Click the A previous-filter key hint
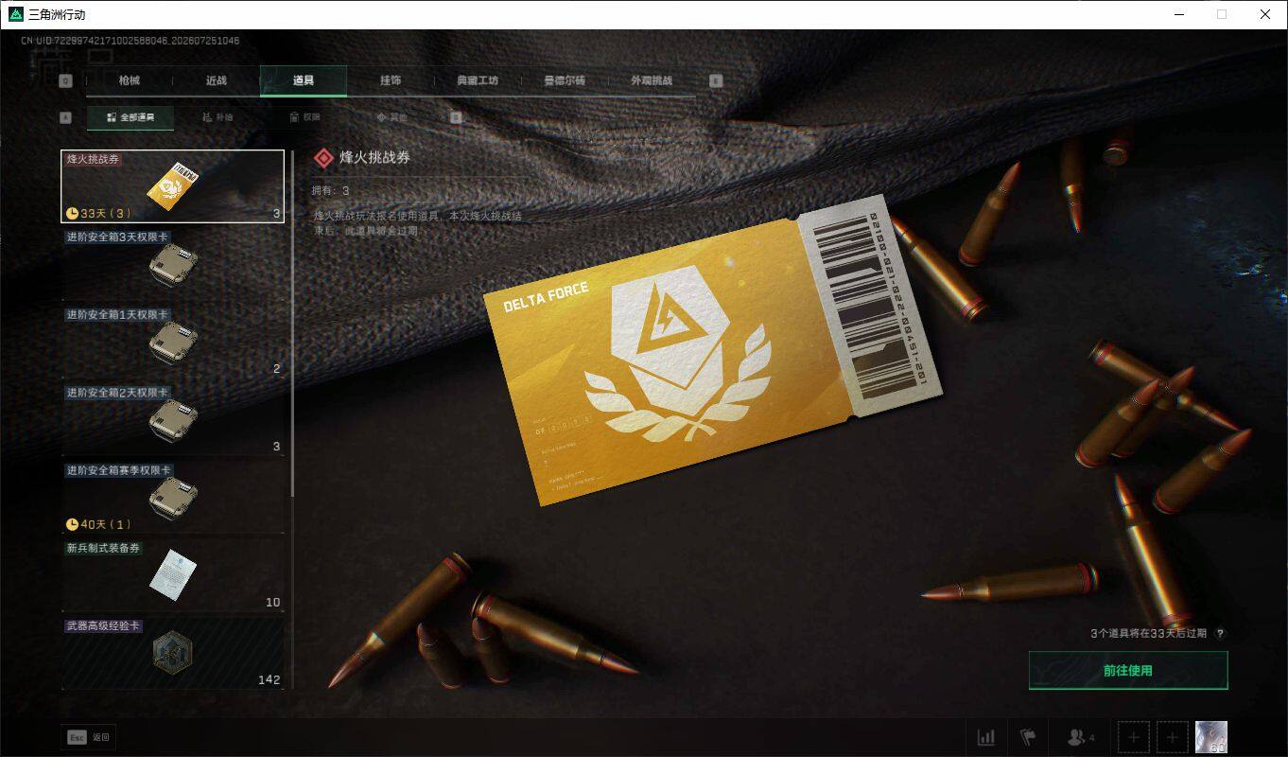1288x757 pixels. (65, 117)
